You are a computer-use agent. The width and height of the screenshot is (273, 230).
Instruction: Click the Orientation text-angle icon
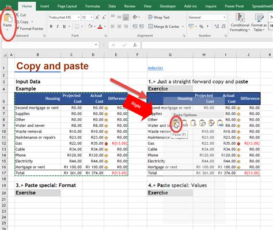click(135, 17)
